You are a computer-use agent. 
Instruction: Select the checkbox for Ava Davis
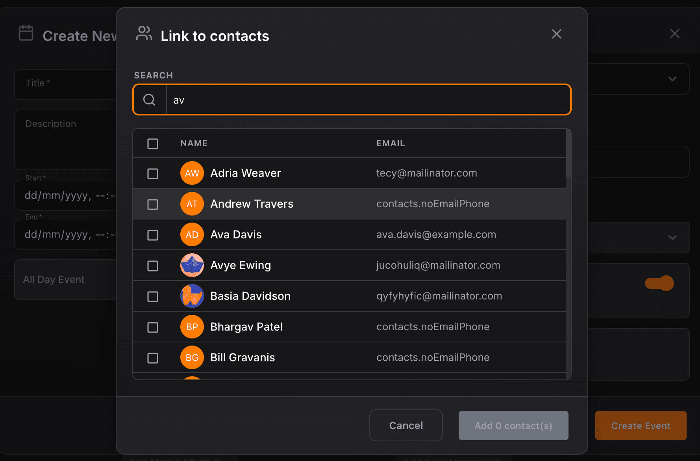click(153, 234)
